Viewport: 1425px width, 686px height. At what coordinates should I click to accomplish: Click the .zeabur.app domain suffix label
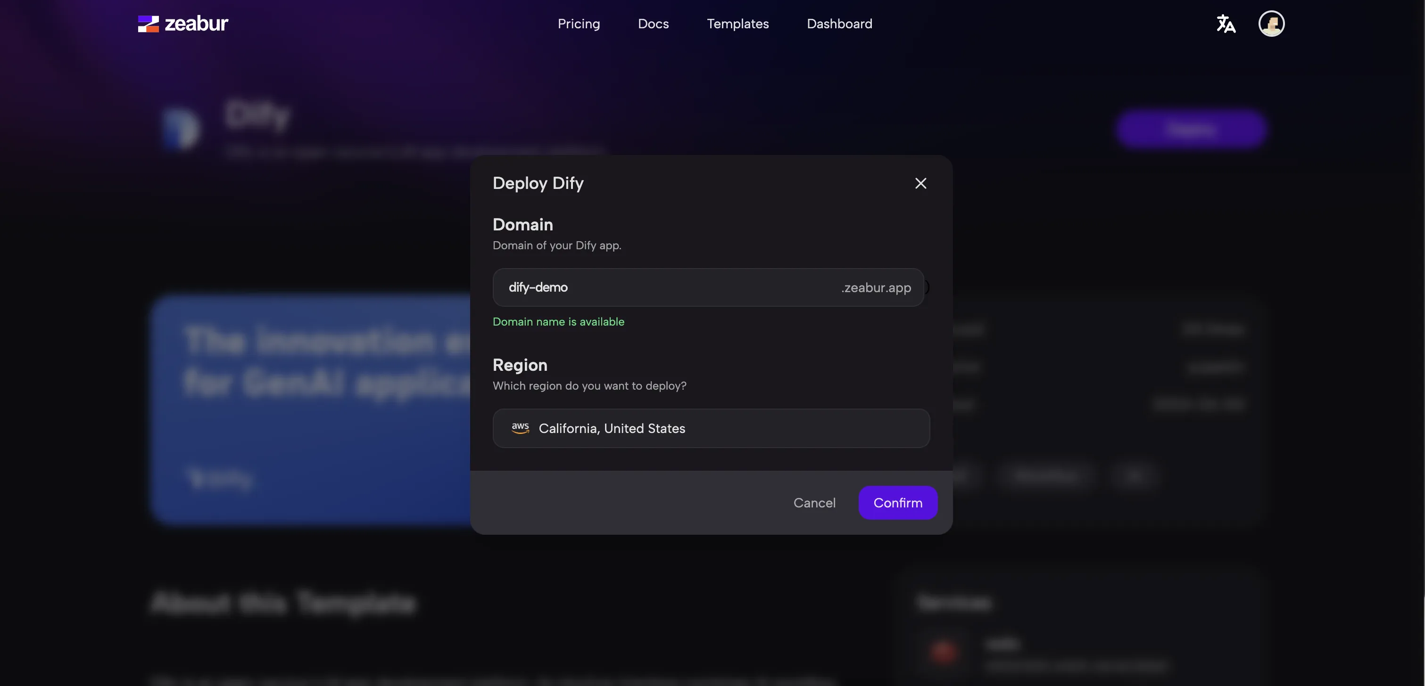click(875, 287)
